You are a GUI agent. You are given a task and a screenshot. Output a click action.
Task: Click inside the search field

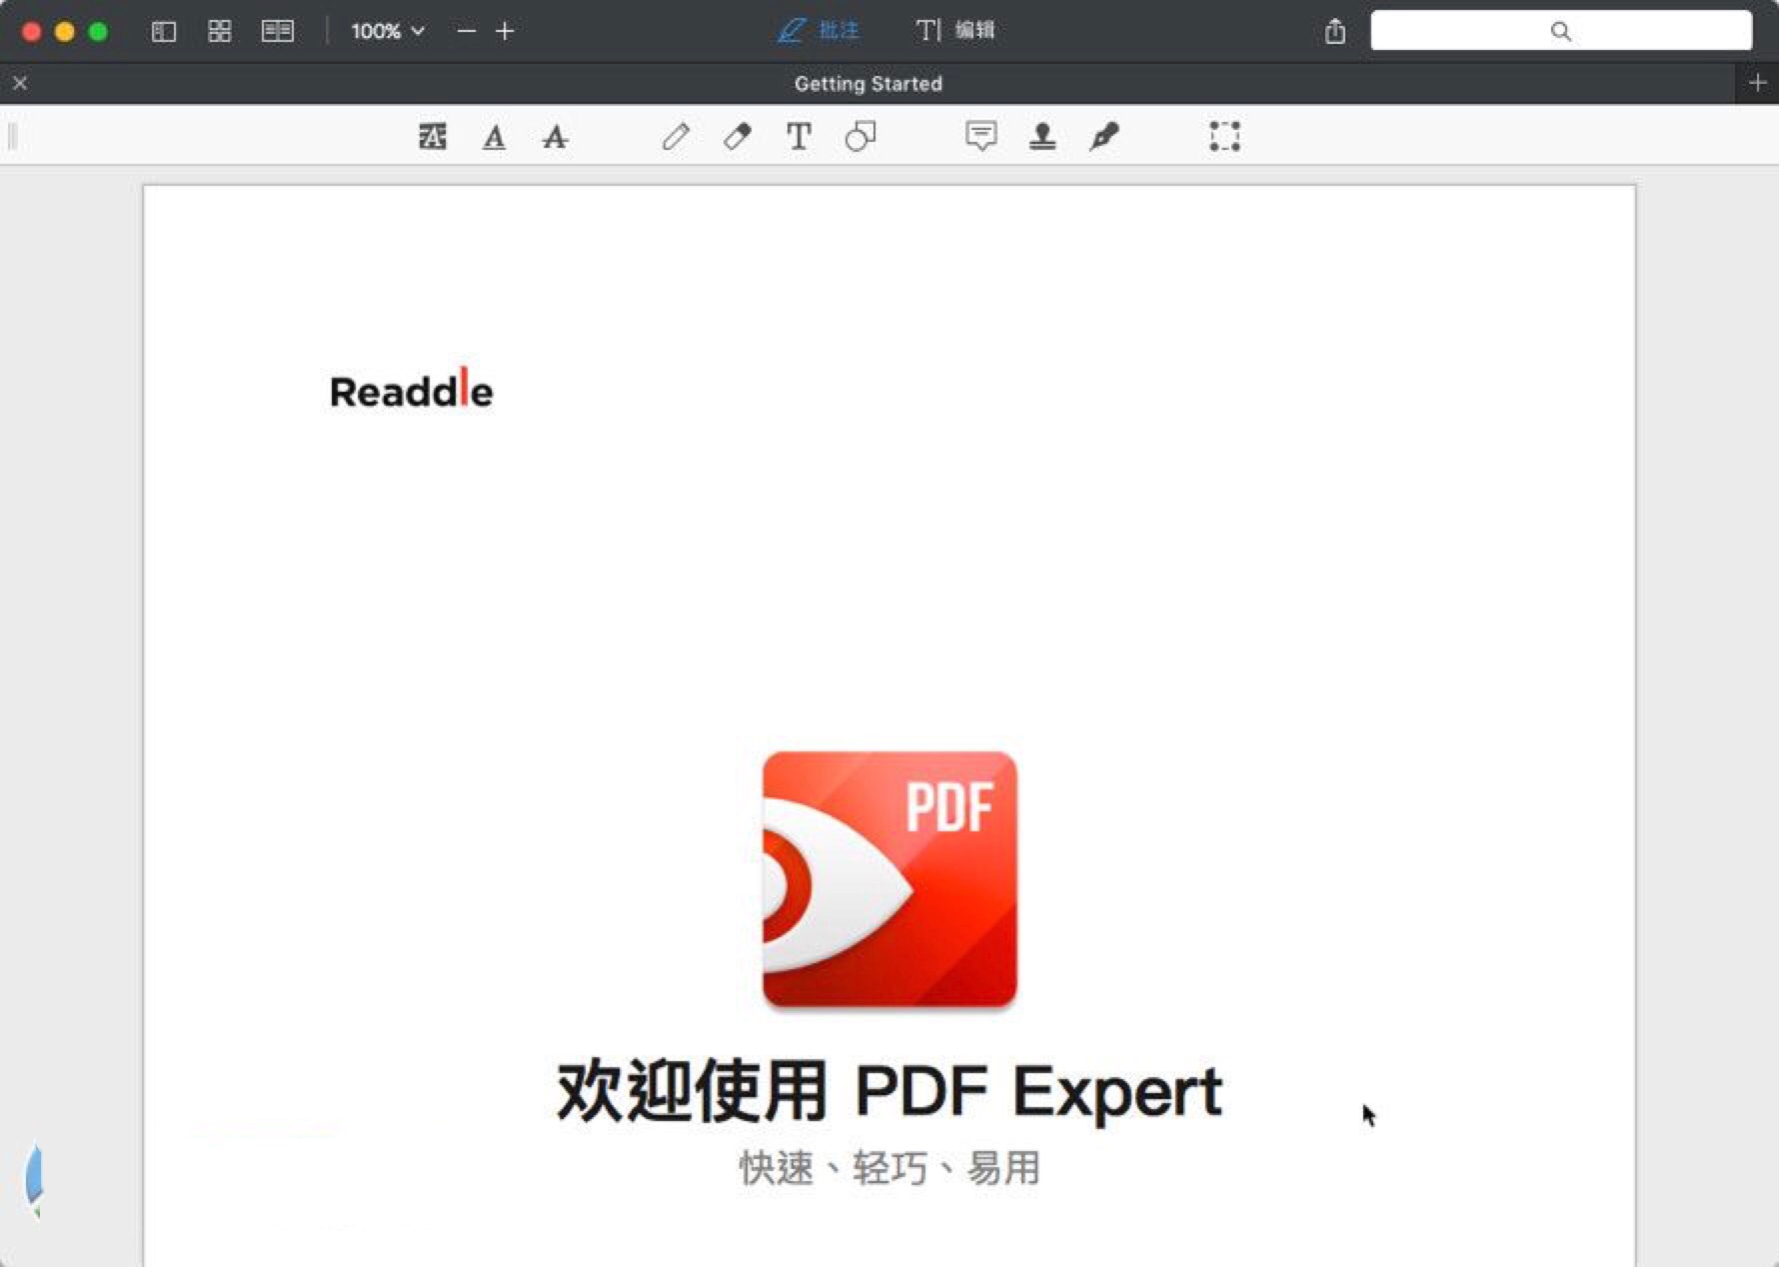pyautogui.click(x=1561, y=31)
